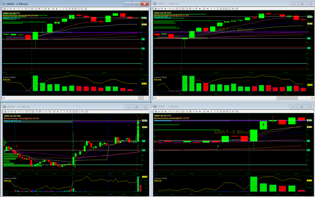
Task: Activate crosshair tool in 5 Minute chart
Action: tap(193, 111)
